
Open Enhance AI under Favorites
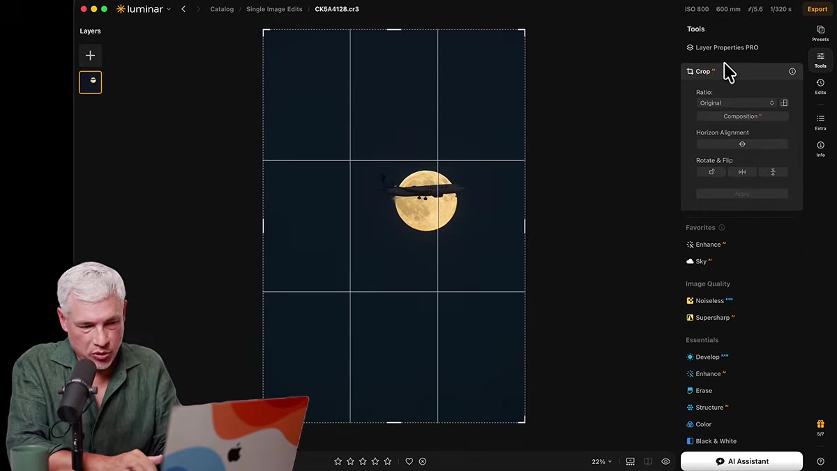[707, 245]
